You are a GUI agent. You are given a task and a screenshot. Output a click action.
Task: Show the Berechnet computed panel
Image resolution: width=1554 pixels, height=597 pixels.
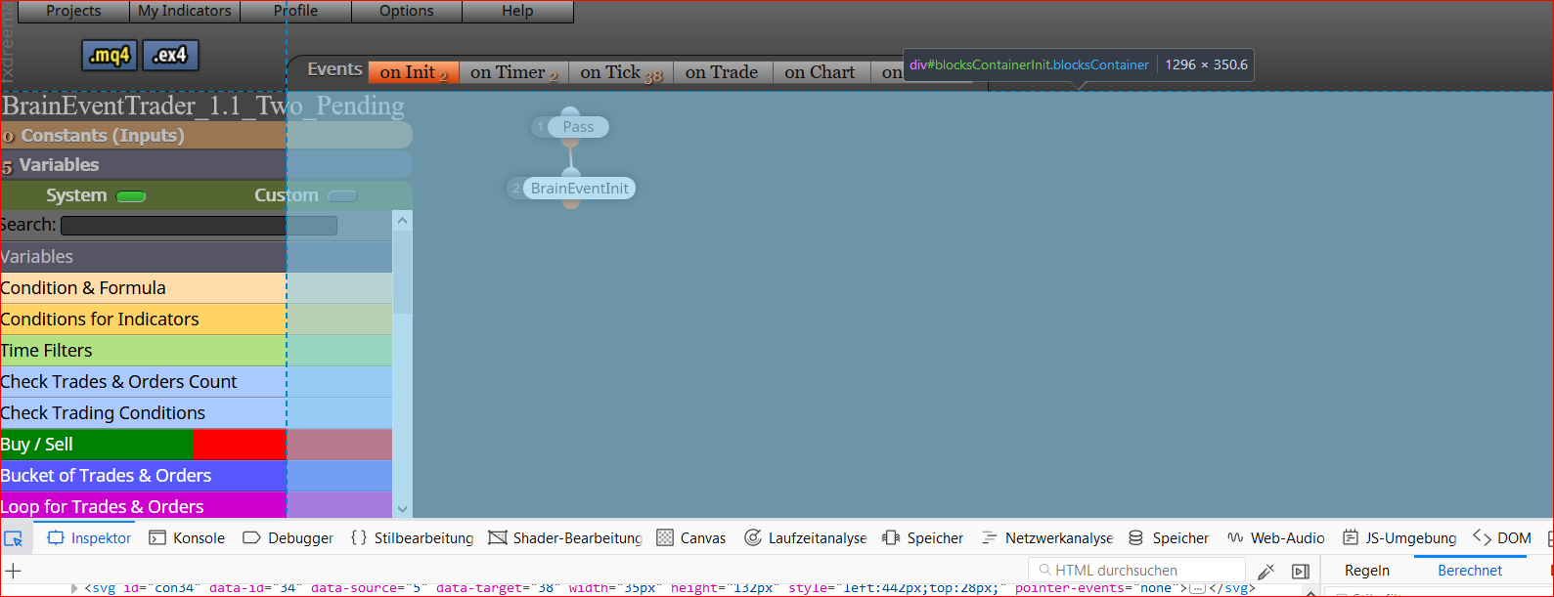(1470, 571)
